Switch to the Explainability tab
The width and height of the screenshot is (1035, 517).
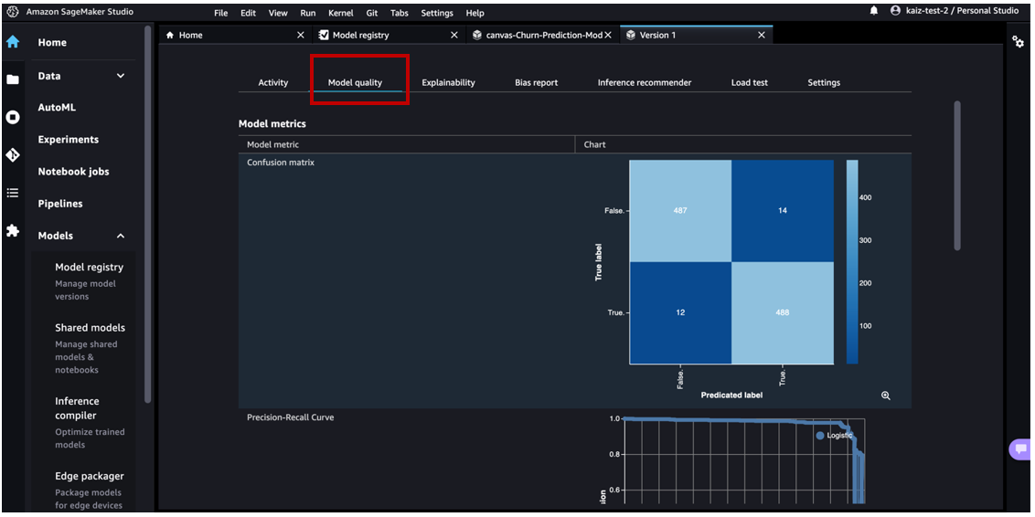click(x=448, y=82)
